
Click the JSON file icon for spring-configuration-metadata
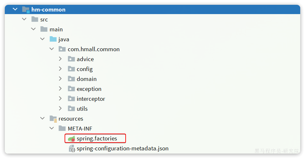(72, 149)
